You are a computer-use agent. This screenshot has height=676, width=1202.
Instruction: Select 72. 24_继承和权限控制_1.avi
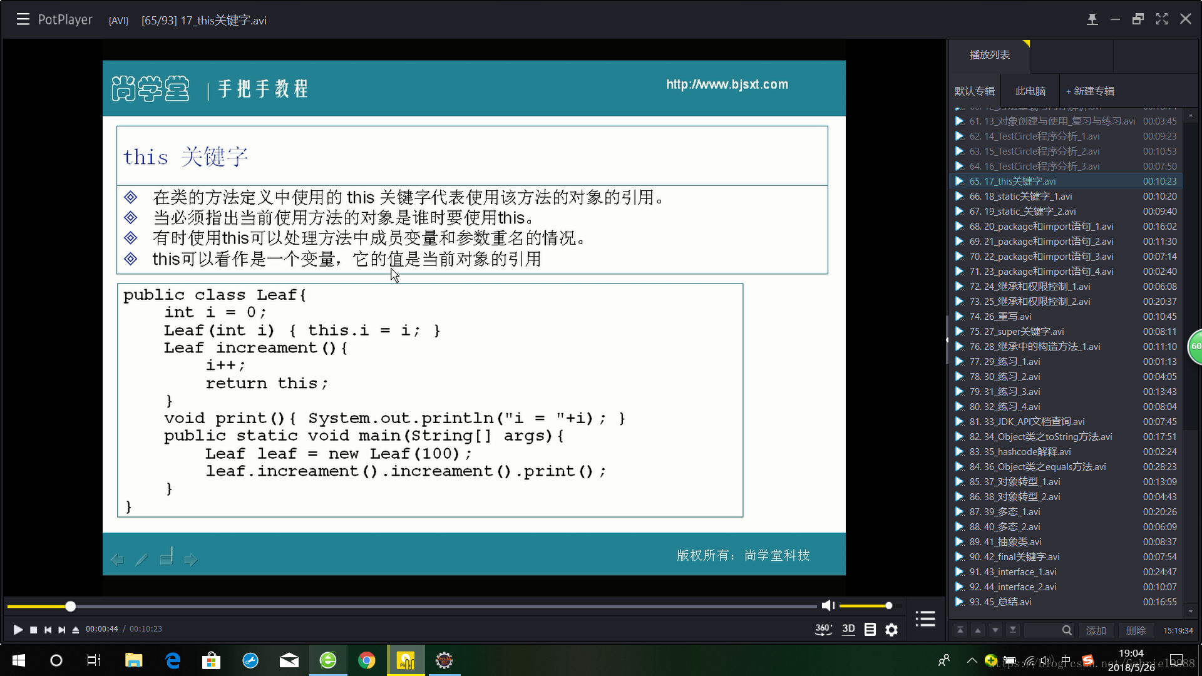1066,287
